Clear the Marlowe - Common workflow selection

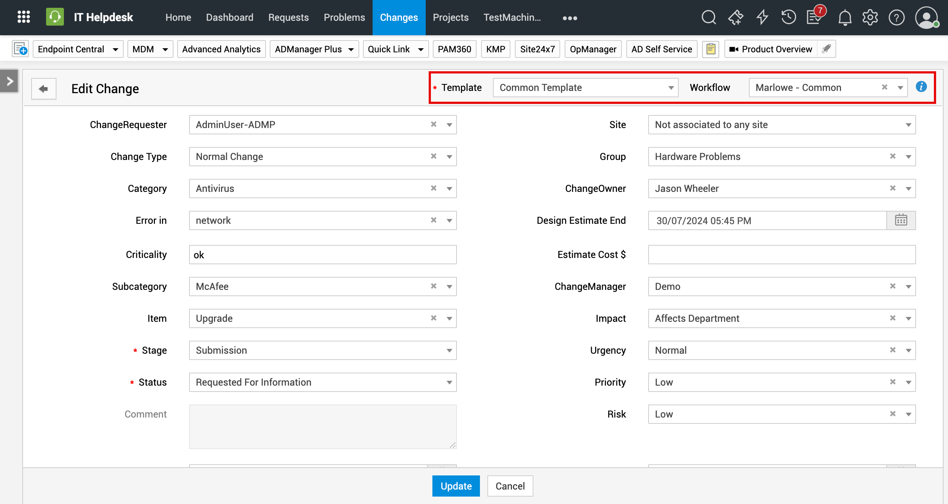(884, 87)
